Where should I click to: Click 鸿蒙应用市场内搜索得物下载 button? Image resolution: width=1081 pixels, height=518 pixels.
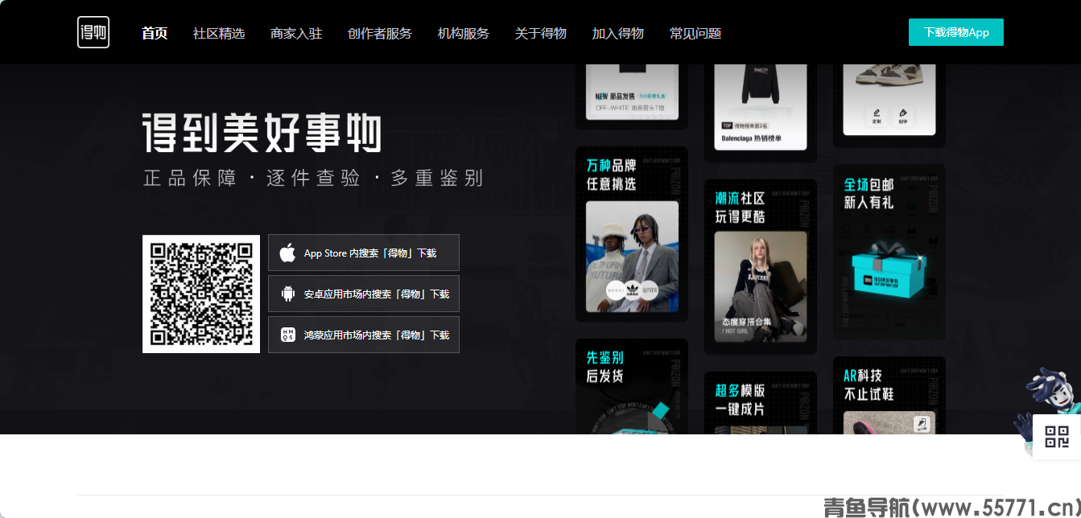(x=364, y=335)
